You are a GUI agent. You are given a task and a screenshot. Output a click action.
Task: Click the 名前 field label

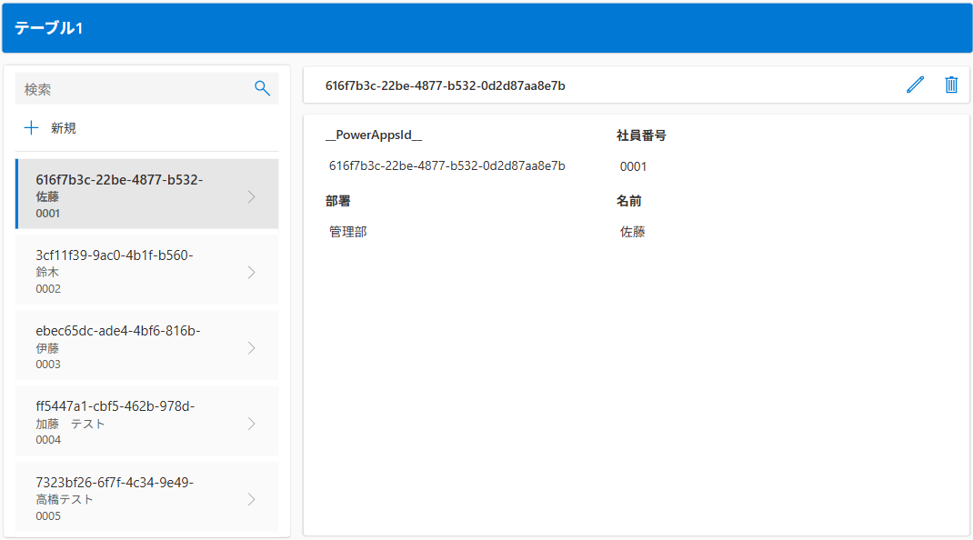[x=628, y=201]
